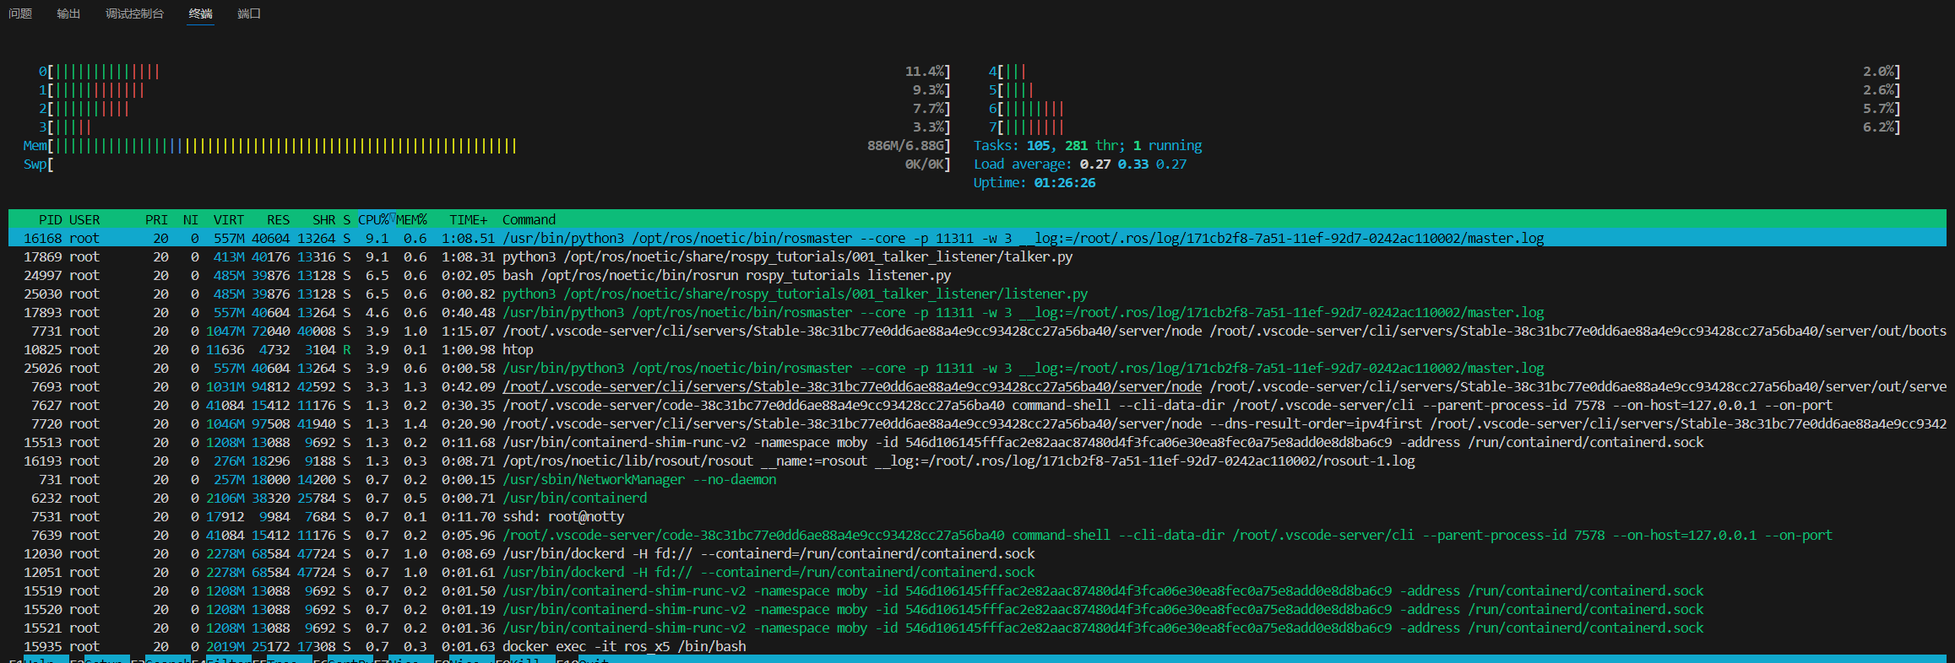Open the 端口 tab
This screenshot has width=1955, height=663.
249,13
